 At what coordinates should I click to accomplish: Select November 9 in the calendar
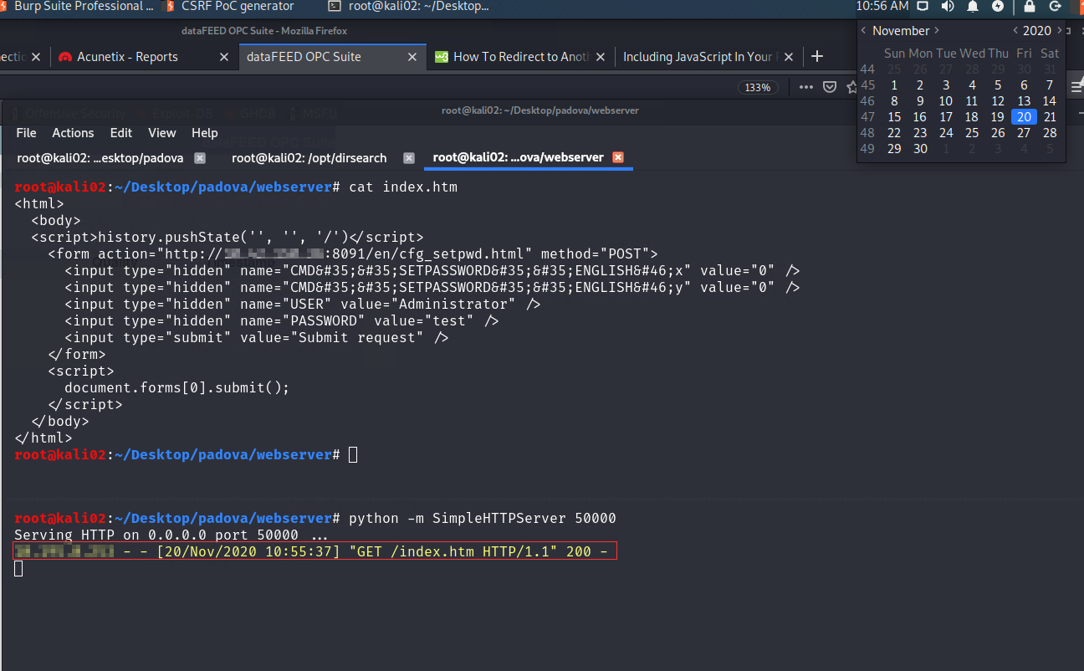920,101
